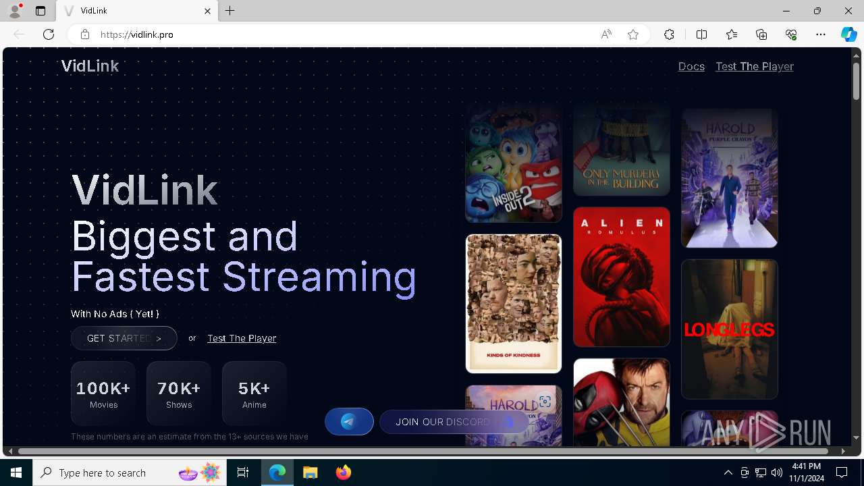This screenshot has width=864, height=486.
Task: Open Firefox from taskbar
Action: tap(344, 473)
